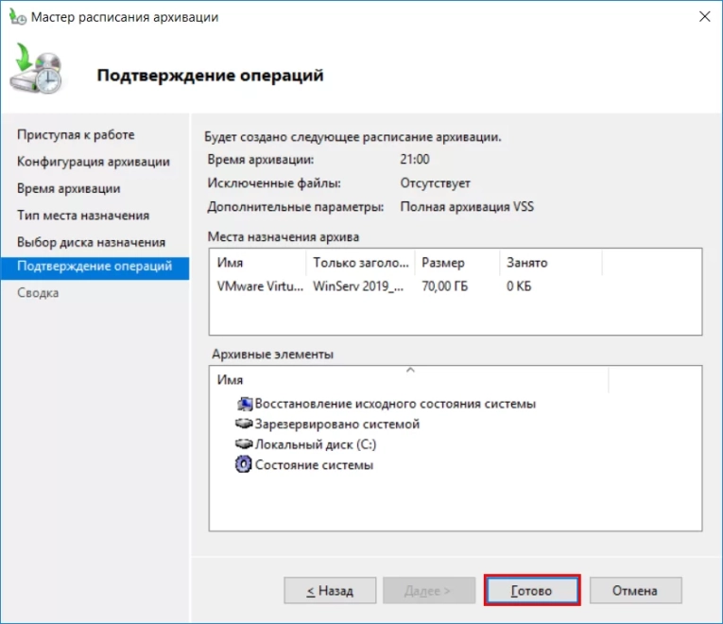Open 'Приступая к работе' wizard step
The image size is (723, 624).
coord(76,135)
